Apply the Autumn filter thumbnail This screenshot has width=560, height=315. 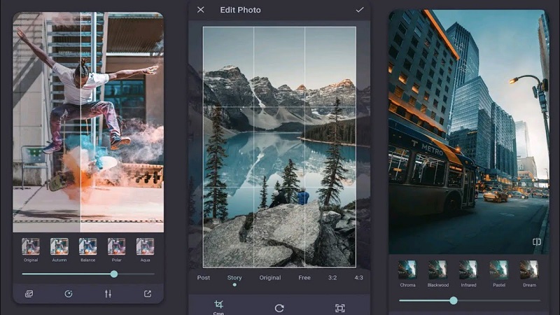pos(59,246)
